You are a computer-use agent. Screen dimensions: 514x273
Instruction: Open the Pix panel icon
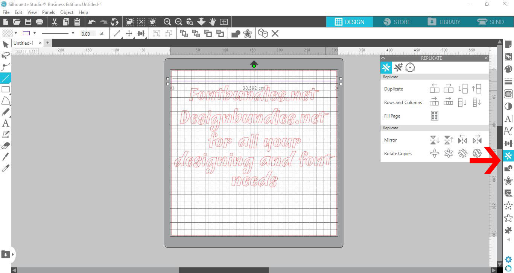[508, 57]
